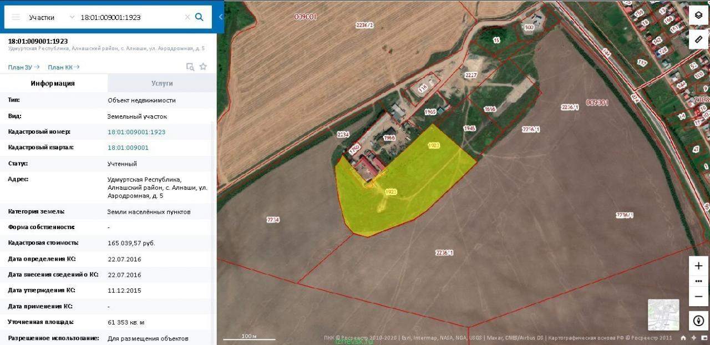Click the compass orientation button
The image size is (710, 345).
coord(698,321)
